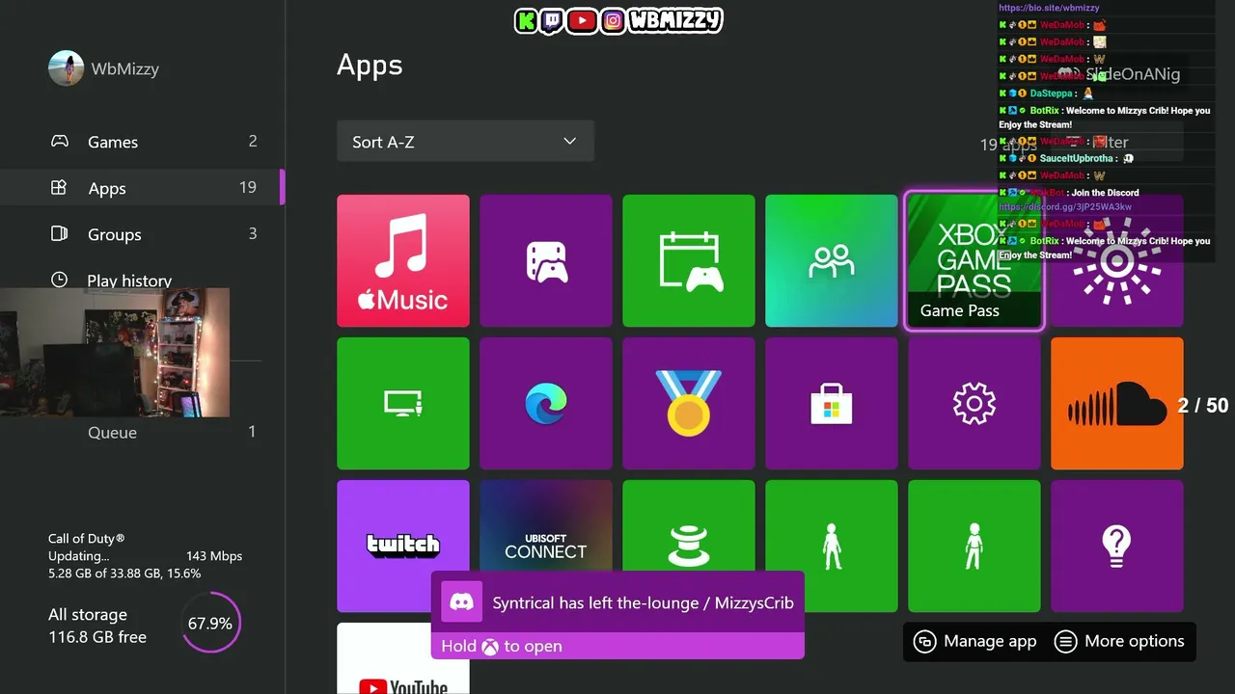
Task: Launch the Xbox Game Pass tile
Action: (974, 261)
